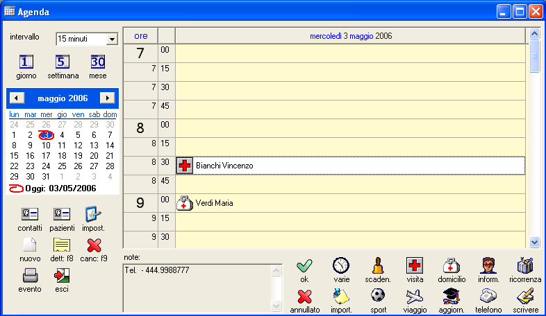Open the intervallo dropdown
The width and height of the screenshot is (546, 316).
pyautogui.click(x=112, y=39)
